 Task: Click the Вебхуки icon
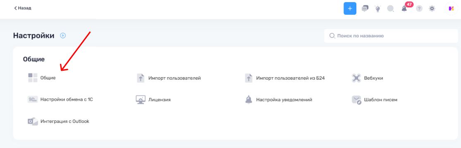click(356, 78)
